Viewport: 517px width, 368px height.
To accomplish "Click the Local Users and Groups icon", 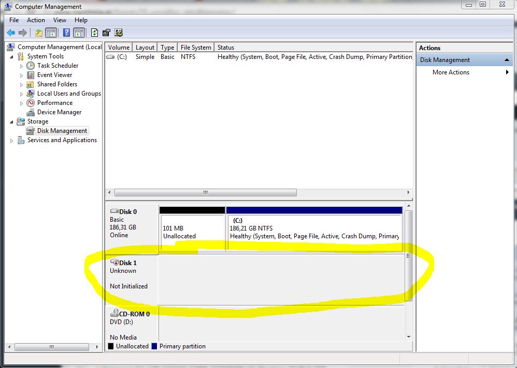I will pyautogui.click(x=31, y=94).
